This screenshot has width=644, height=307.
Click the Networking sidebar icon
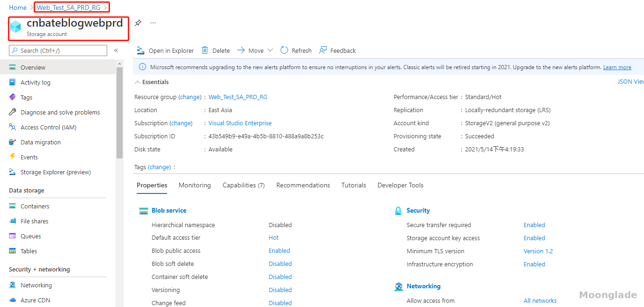click(13, 285)
